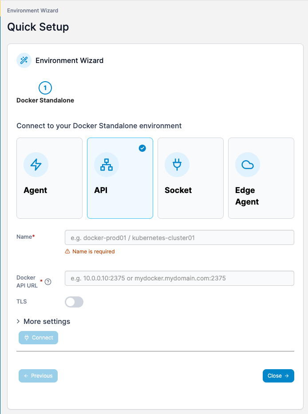Click the Environment Wizard breadcrumb text
This screenshot has width=308, height=414.
tap(33, 11)
